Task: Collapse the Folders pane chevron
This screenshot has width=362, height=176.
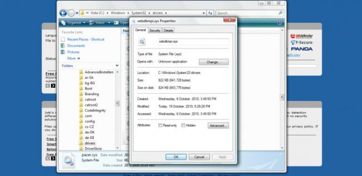Action: click(117, 66)
